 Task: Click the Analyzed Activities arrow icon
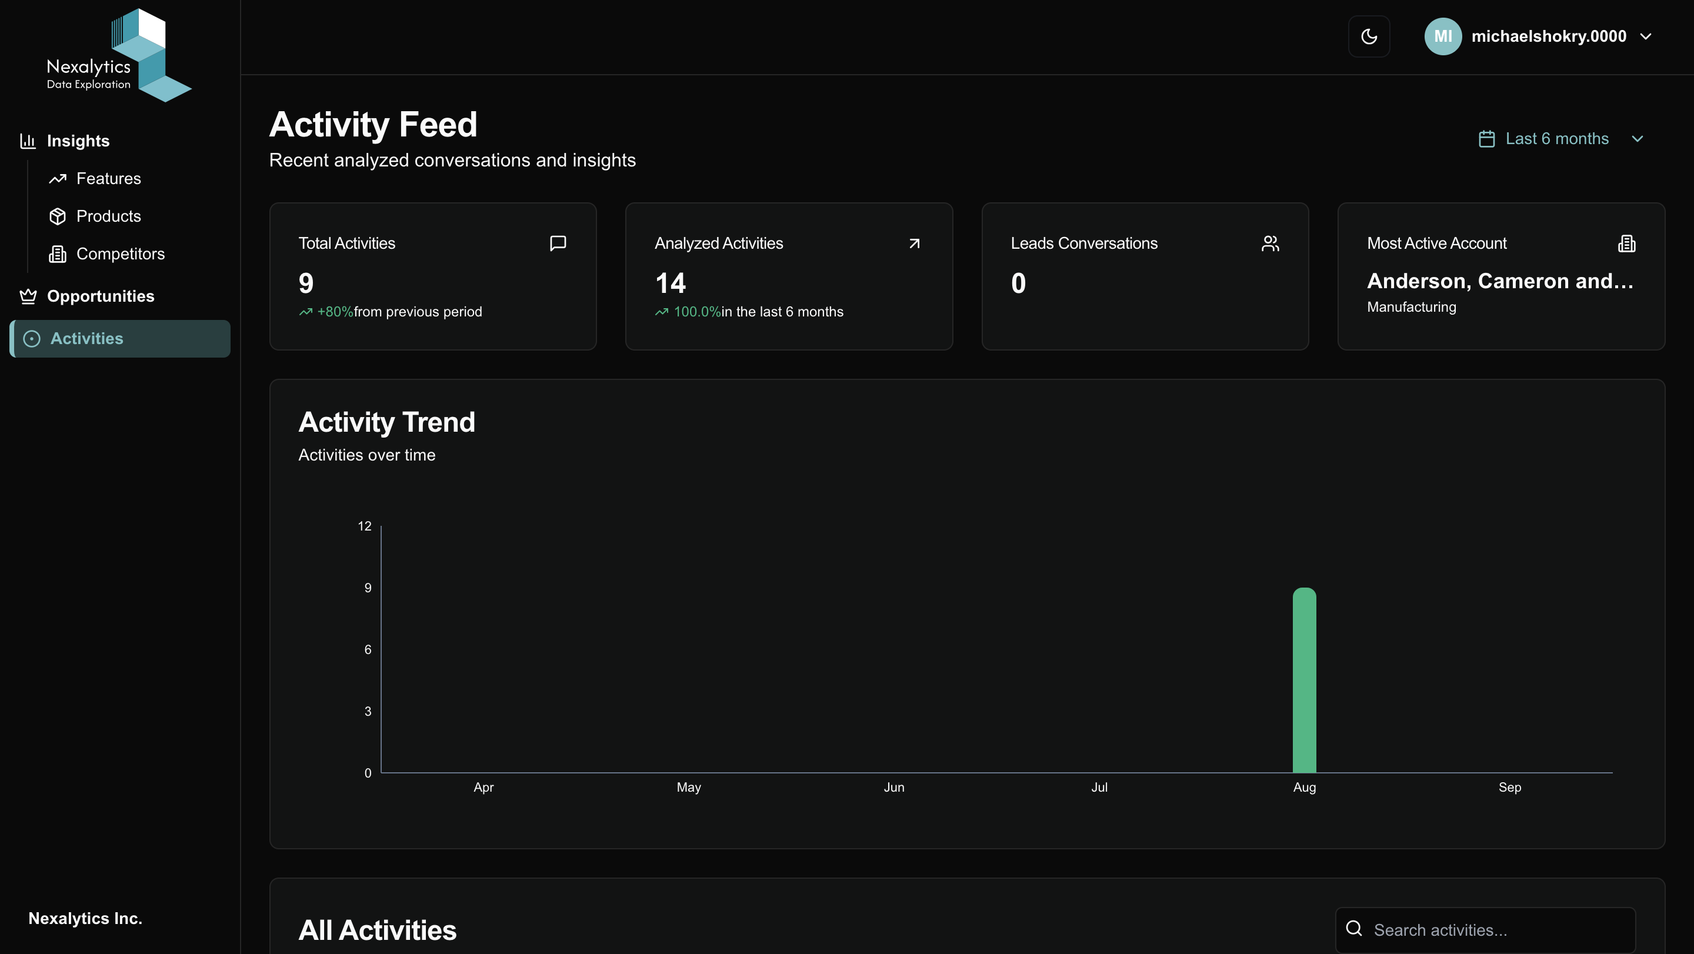point(914,243)
